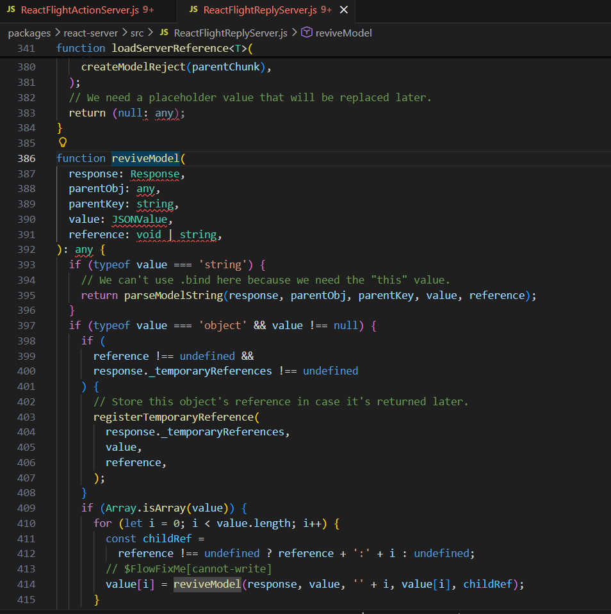Expand the react-server breadcrumb segment
This screenshot has width=611, height=614.
(90, 33)
